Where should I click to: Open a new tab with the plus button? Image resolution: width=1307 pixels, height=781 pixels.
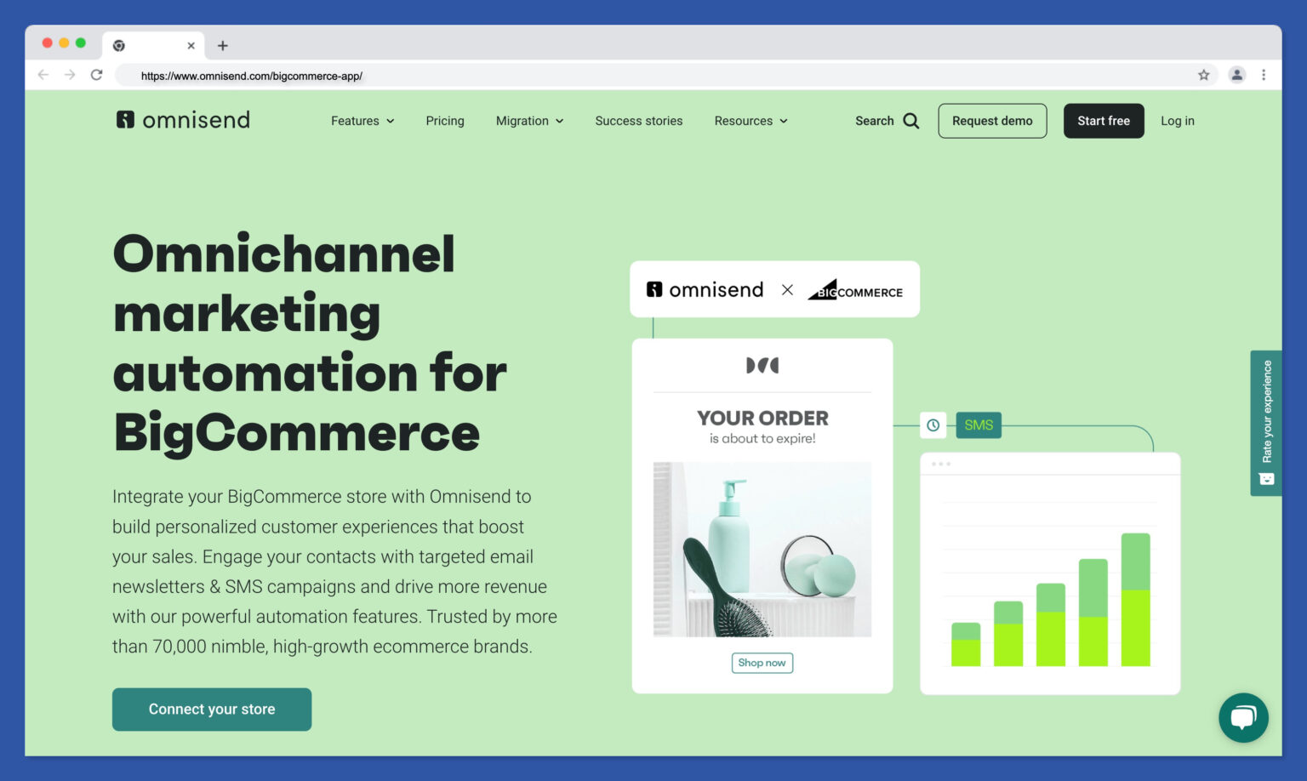[223, 46]
